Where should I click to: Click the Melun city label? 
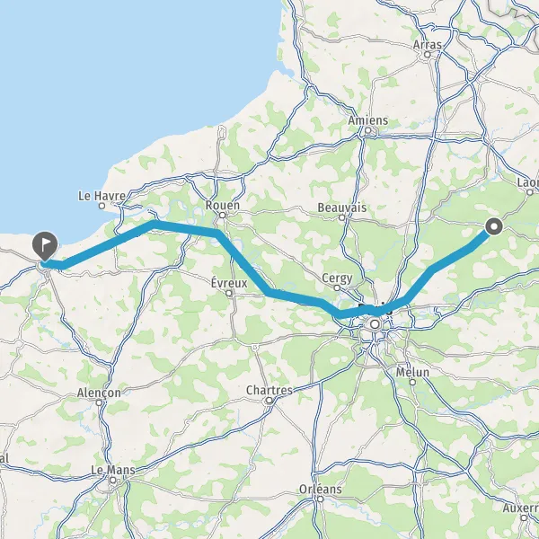(x=412, y=372)
